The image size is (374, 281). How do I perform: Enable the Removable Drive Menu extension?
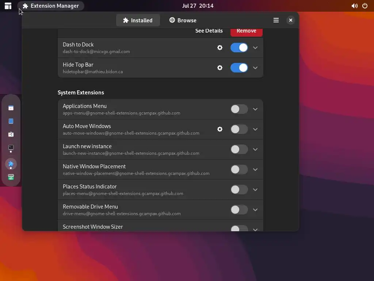(239, 210)
